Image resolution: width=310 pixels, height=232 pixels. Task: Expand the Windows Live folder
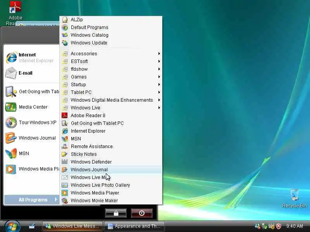[111, 108]
